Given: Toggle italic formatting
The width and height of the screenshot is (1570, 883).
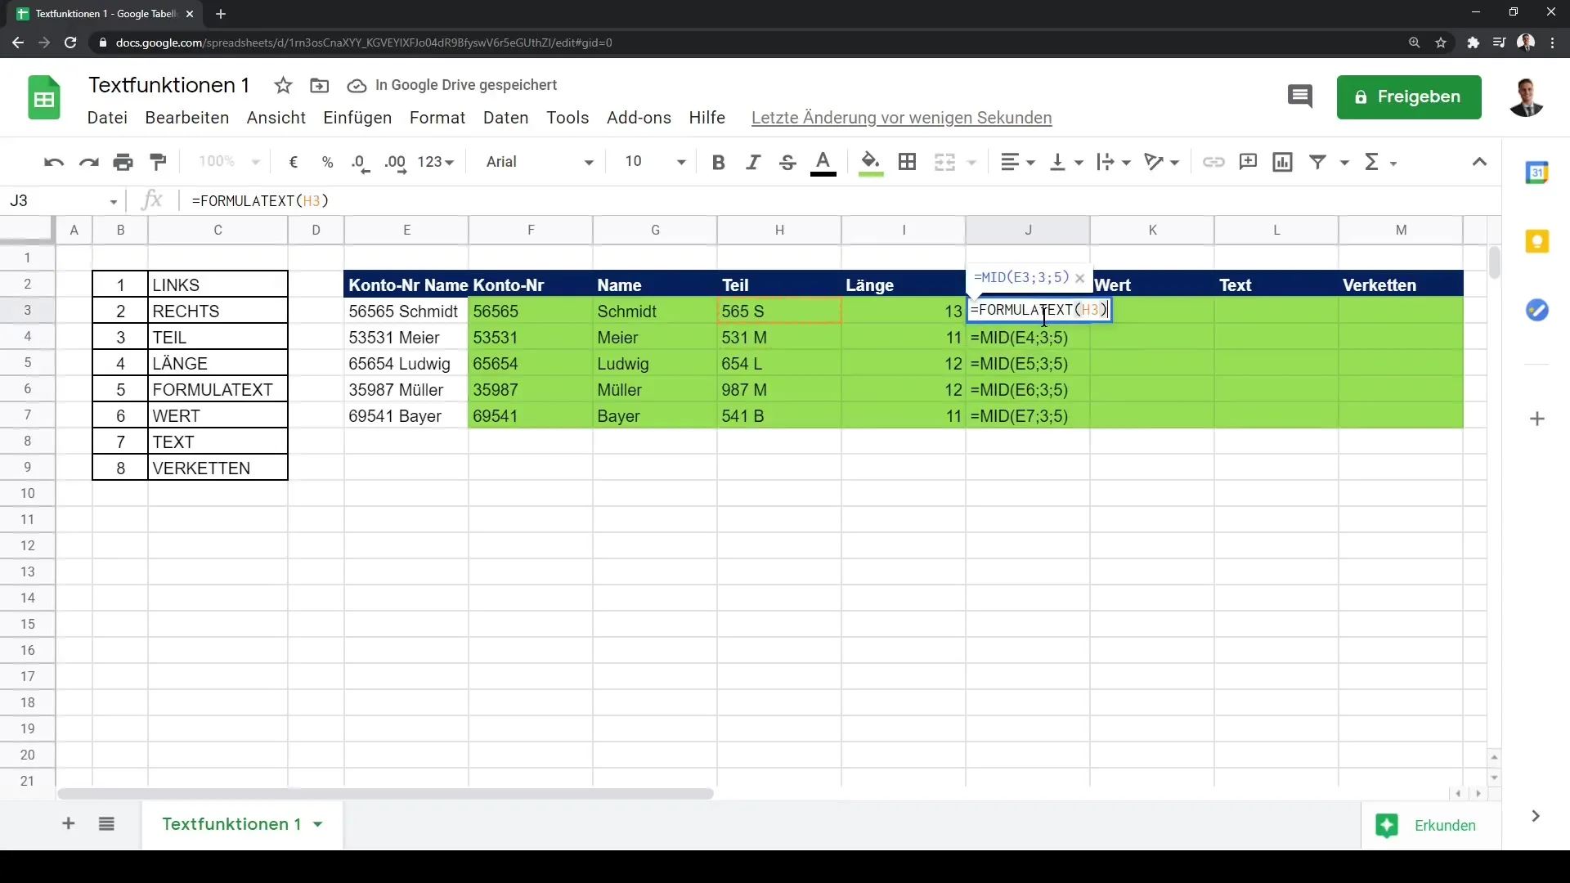Looking at the screenshot, I should coord(753,162).
